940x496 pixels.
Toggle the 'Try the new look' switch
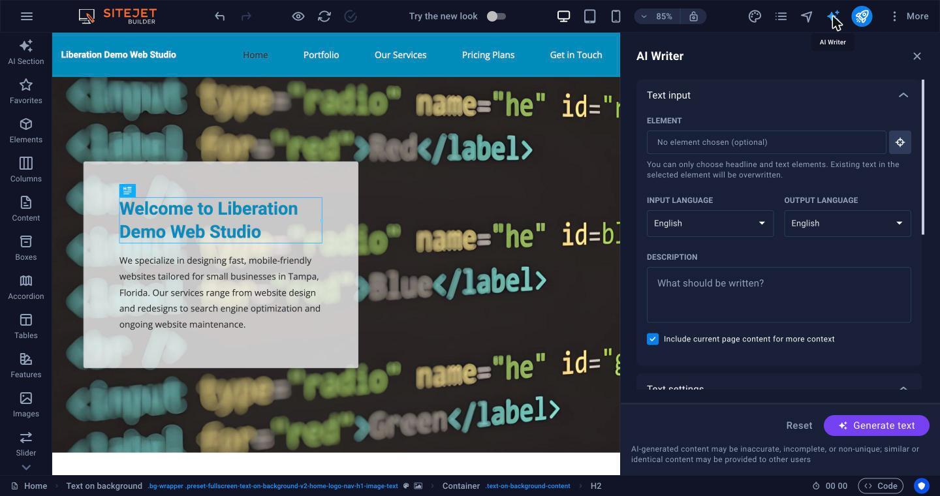pos(496,16)
